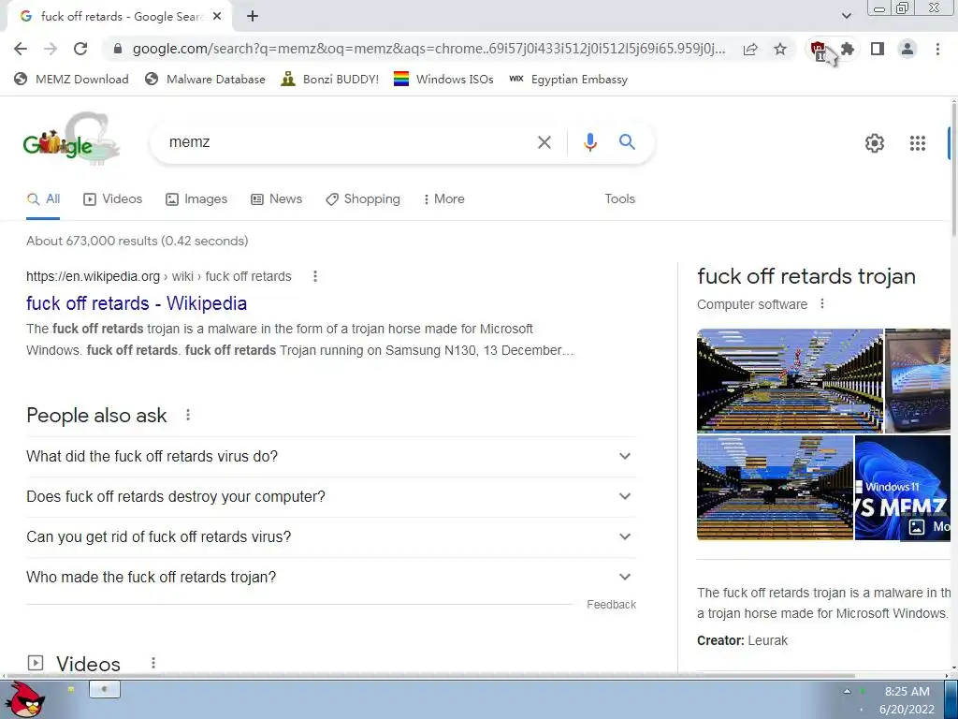Viewport: 958px width, 719px height.
Task: Expand 'What did the fuck off retards virus do?'
Action: point(331,456)
